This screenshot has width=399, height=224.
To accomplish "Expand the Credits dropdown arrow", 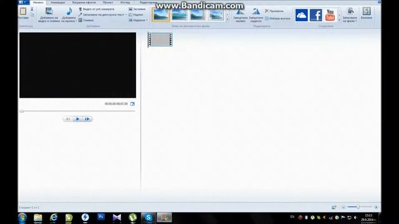I will [147, 21].
